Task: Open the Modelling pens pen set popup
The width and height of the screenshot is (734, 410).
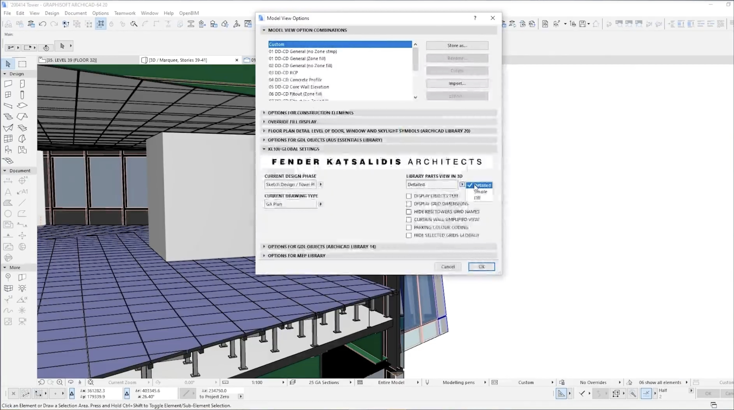Action: coord(459,382)
